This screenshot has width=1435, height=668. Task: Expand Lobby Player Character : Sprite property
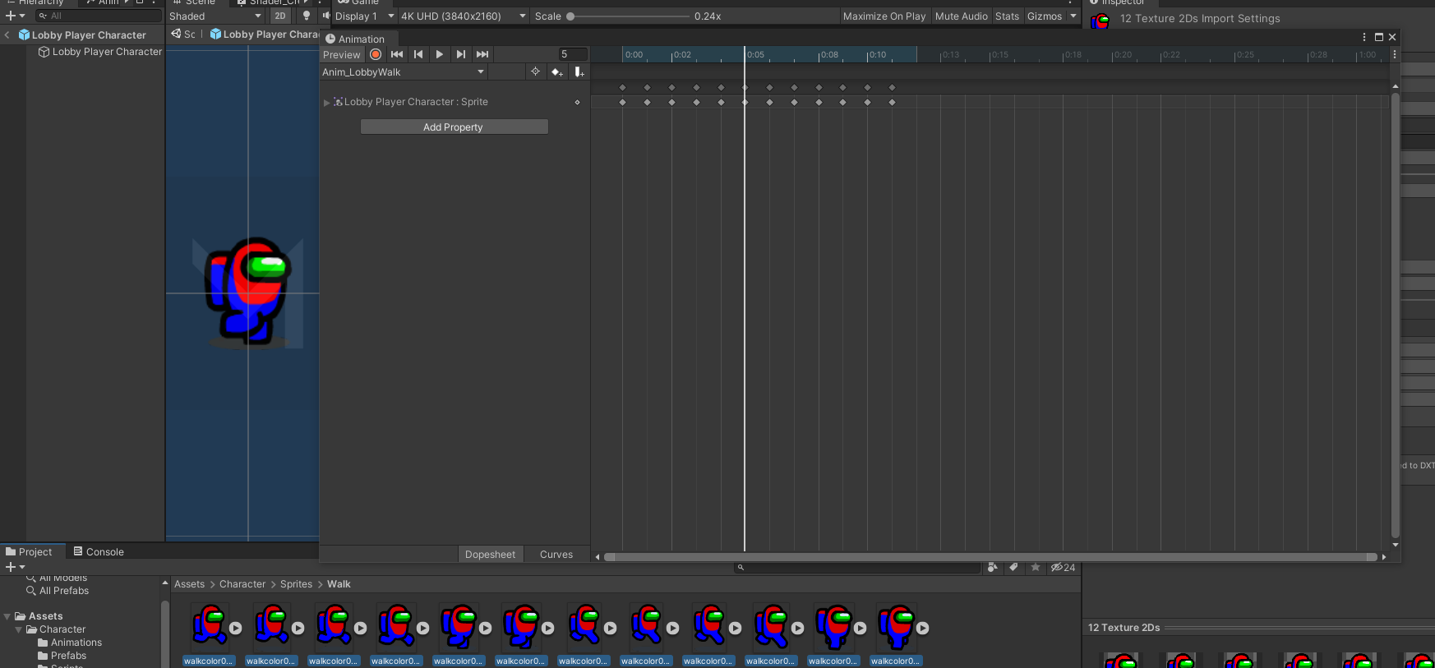tap(326, 102)
